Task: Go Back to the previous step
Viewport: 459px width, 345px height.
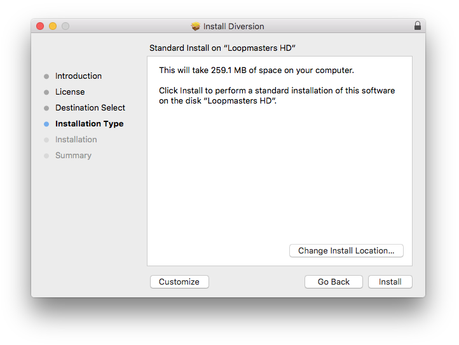Action: click(334, 282)
